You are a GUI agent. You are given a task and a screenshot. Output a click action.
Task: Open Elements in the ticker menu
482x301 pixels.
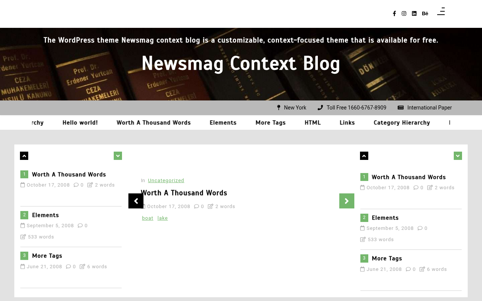pyautogui.click(x=223, y=123)
